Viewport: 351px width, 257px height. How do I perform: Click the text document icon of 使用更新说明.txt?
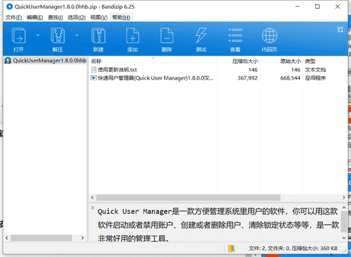tap(94, 69)
